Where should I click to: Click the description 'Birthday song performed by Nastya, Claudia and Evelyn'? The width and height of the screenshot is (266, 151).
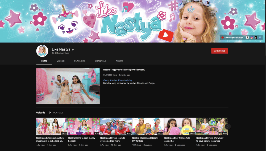tap(129, 83)
